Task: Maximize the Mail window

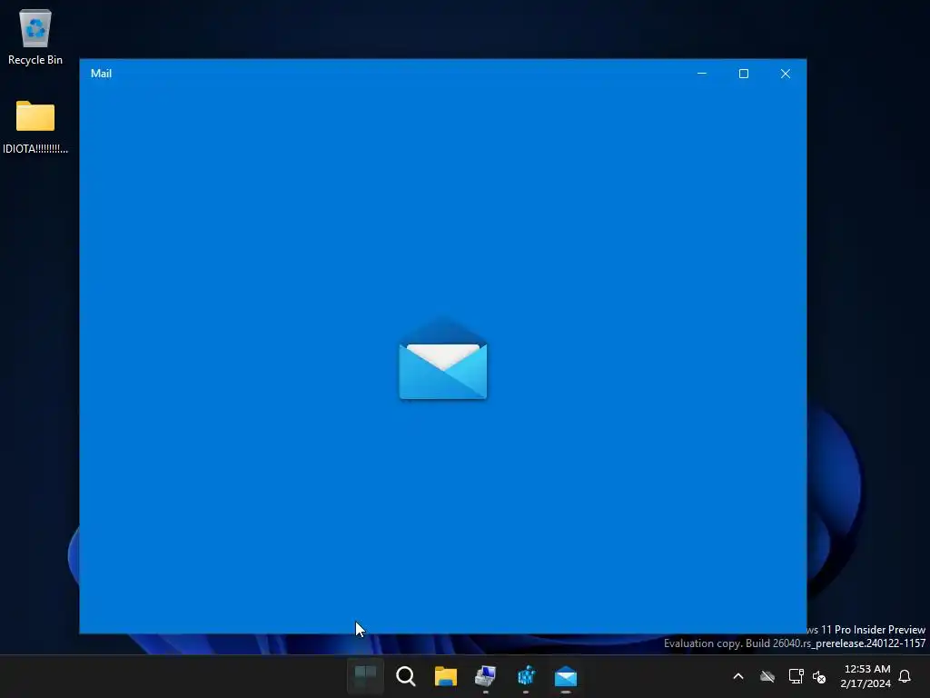Action: click(743, 74)
